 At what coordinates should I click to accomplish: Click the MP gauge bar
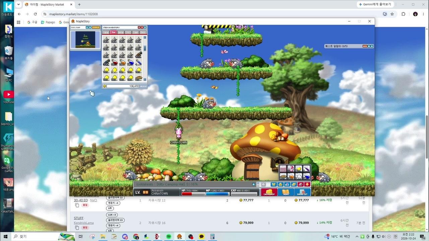pyautogui.click(x=217, y=193)
